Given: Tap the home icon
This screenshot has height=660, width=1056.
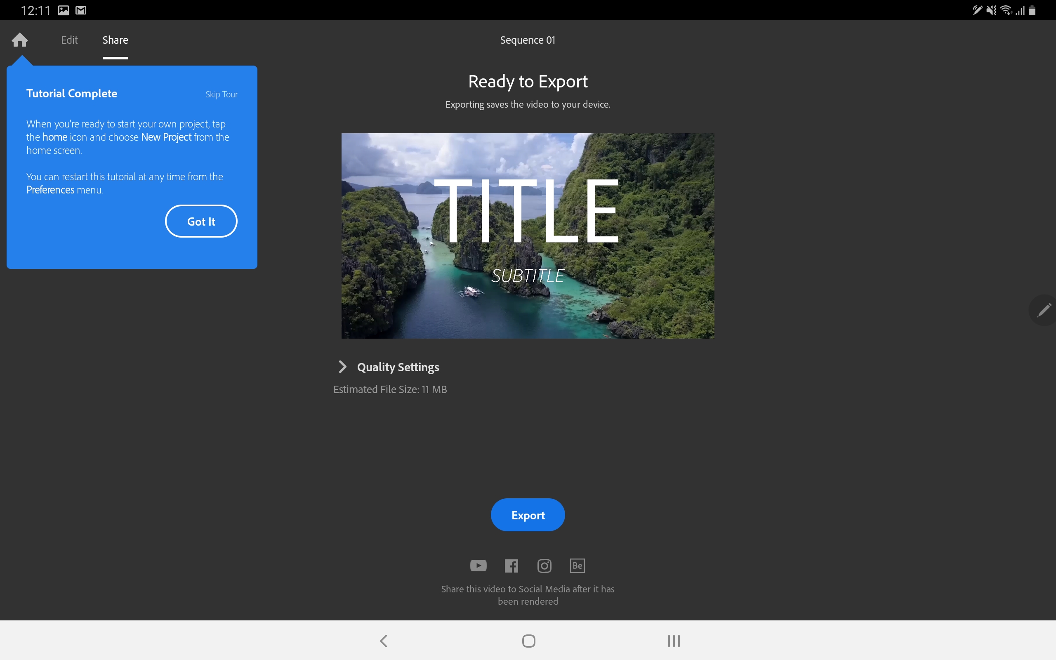Looking at the screenshot, I should click(x=20, y=40).
